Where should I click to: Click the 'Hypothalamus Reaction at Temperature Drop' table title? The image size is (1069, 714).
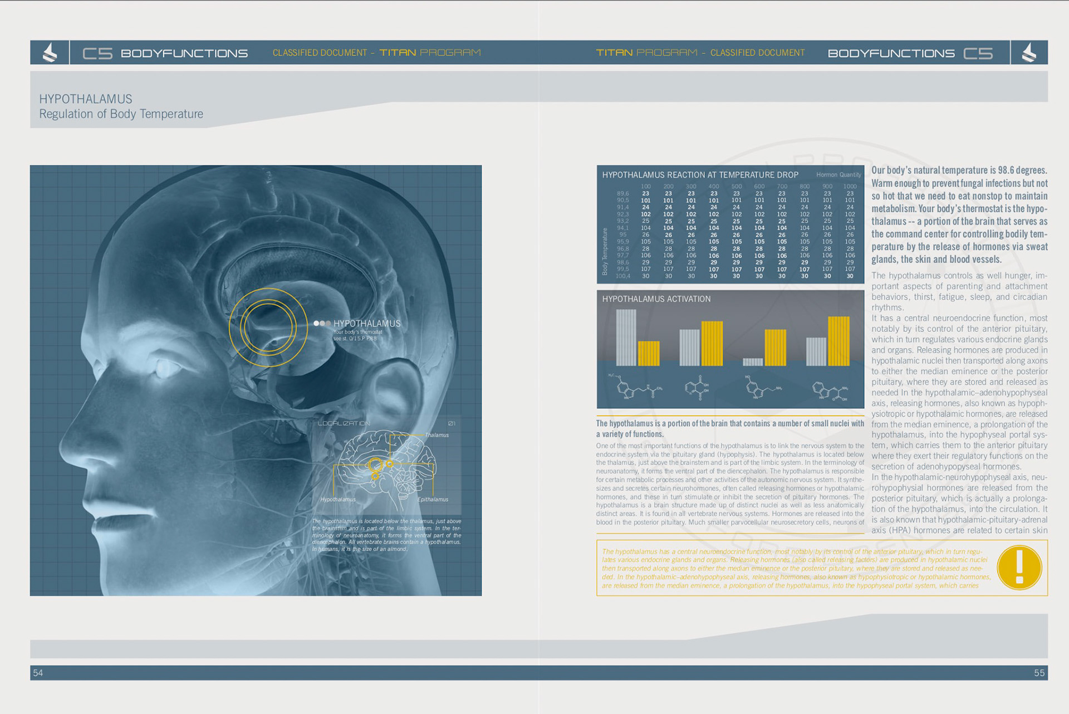700,175
